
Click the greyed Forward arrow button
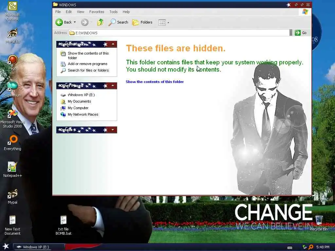[x=85, y=22]
